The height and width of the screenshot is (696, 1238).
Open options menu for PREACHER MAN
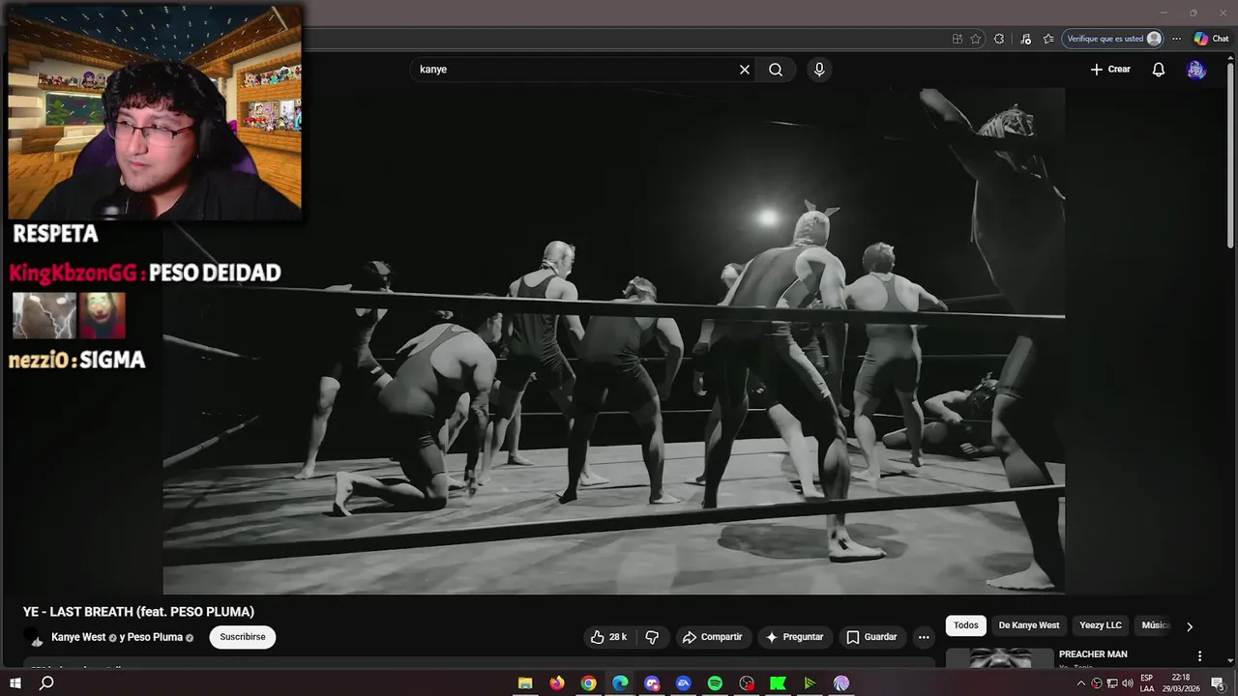pos(1199,656)
